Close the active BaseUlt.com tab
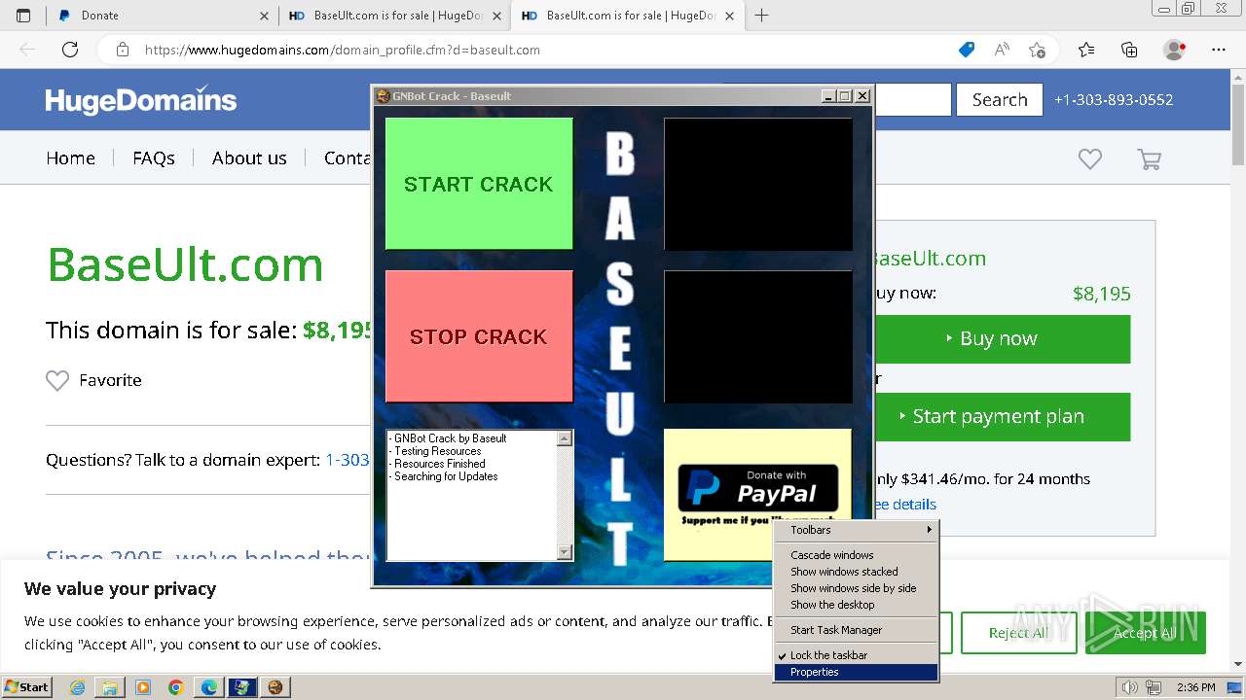 (x=729, y=16)
